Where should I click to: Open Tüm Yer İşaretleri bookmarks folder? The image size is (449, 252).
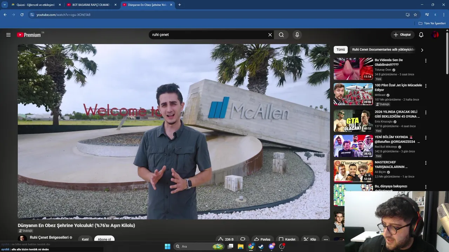pyautogui.click(x=432, y=23)
